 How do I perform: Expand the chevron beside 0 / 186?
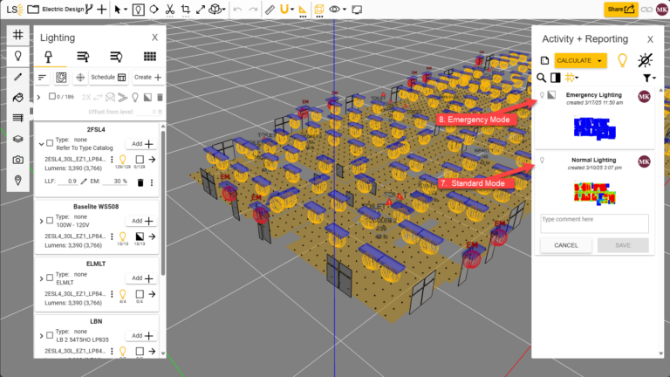point(39,97)
